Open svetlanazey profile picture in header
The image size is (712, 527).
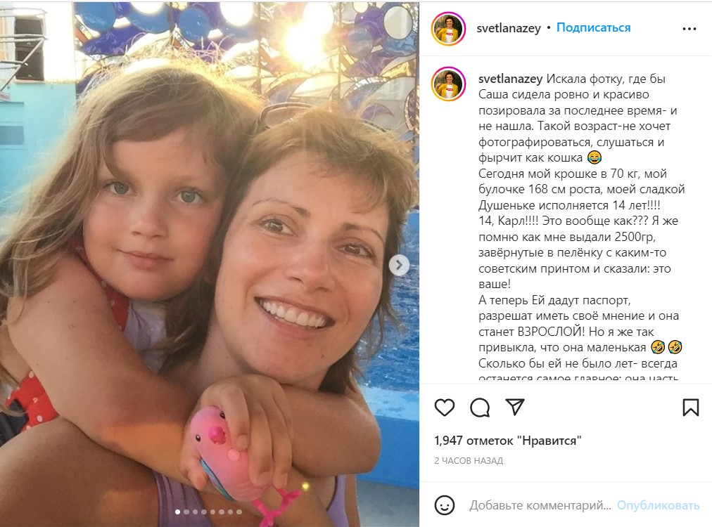coord(448,29)
